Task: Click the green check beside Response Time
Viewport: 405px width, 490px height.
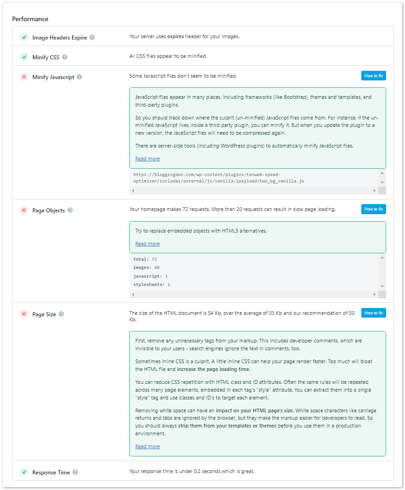Action: point(24,472)
